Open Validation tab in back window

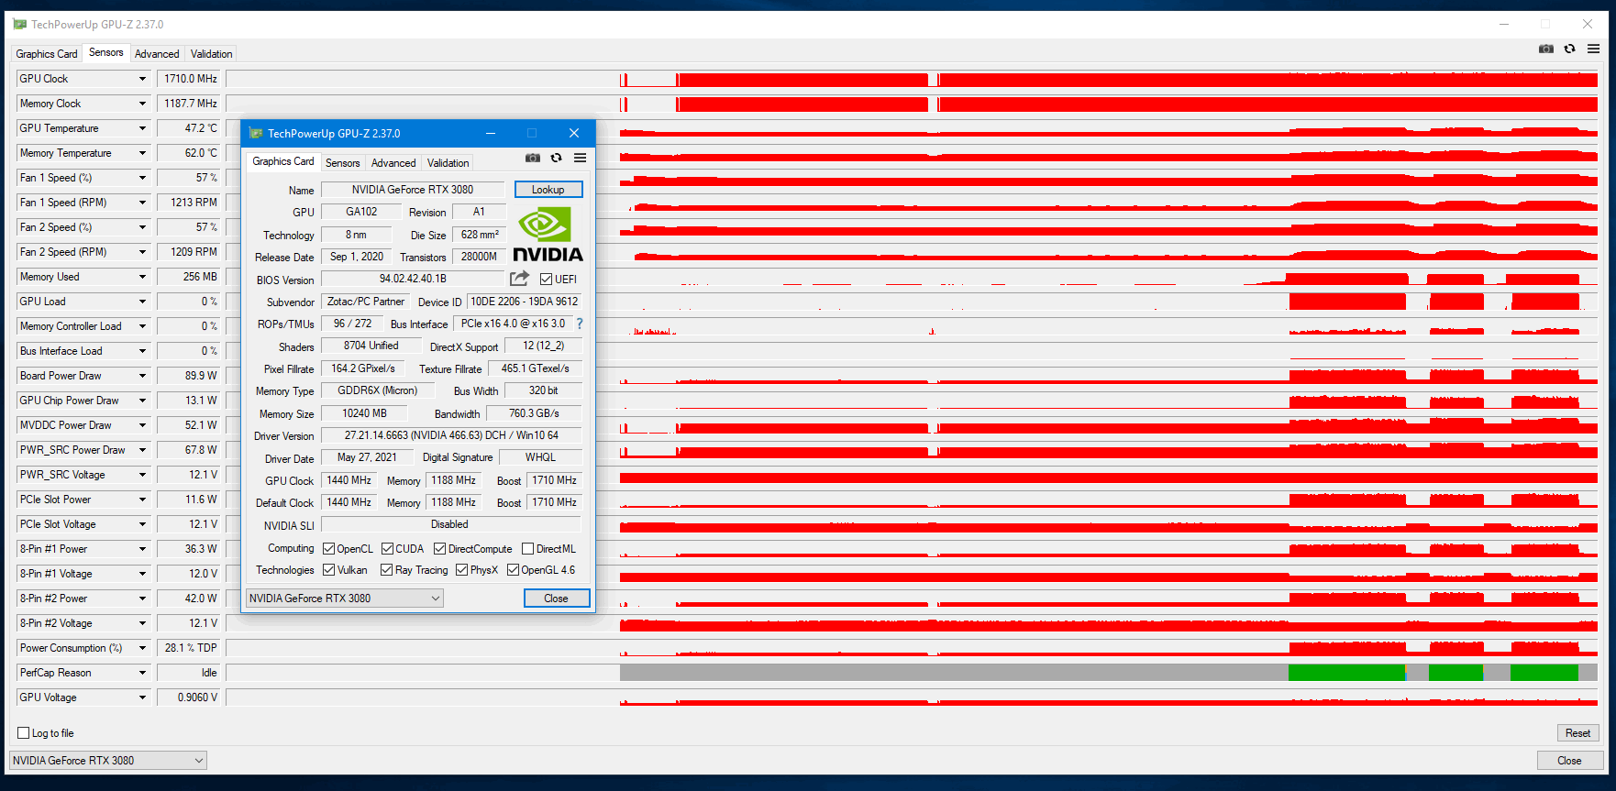click(211, 54)
